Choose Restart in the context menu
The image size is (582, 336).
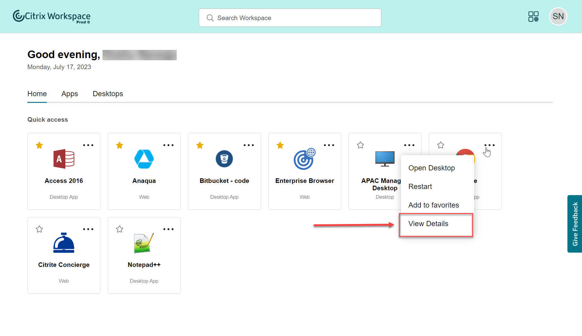(x=420, y=187)
